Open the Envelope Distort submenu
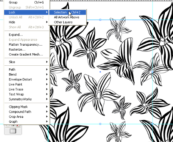 click(x=26, y=79)
